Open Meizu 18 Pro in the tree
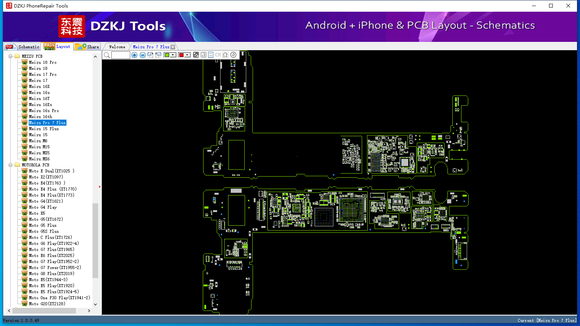The height and width of the screenshot is (326, 580). tap(43, 62)
